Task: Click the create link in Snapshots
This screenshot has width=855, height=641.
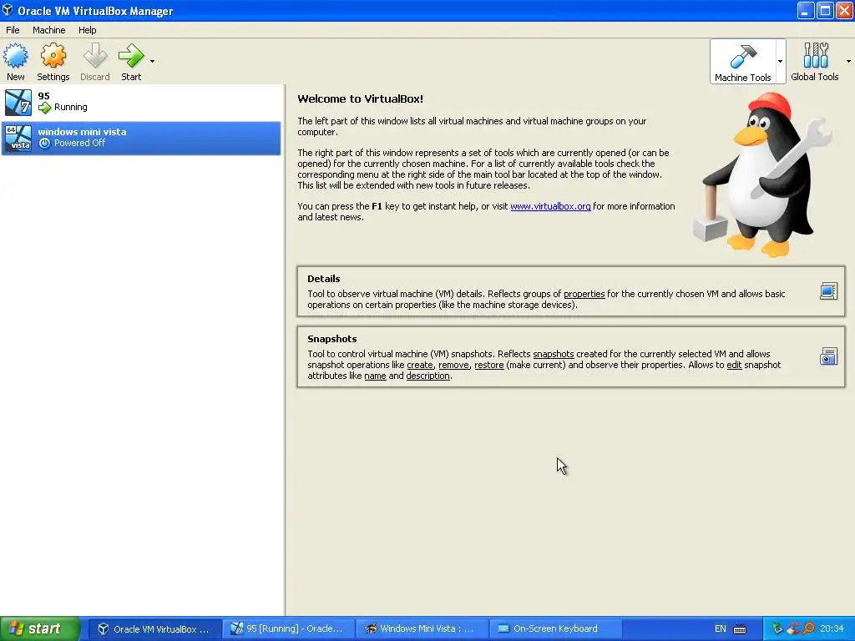Action: coord(420,365)
